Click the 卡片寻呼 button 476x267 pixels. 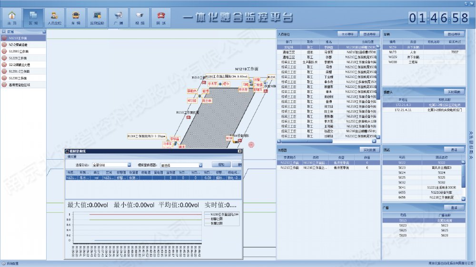coord(347,34)
